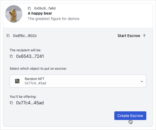Collapse the Start Escrow section
Viewport: 156px width, 130px height.
[x=132, y=36]
